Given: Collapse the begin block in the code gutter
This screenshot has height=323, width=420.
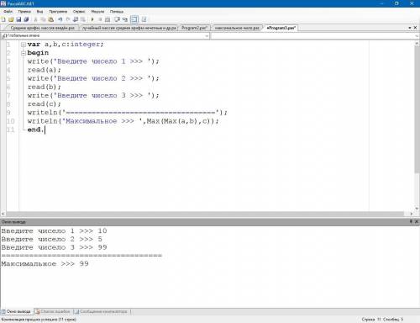Looking at the screenshot, I should [x=24, y=53].
